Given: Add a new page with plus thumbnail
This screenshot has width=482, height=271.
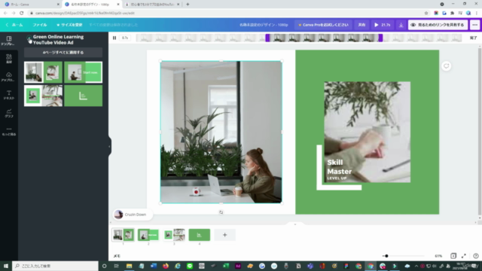Looking at the screenshot, I should click(224, 235).
